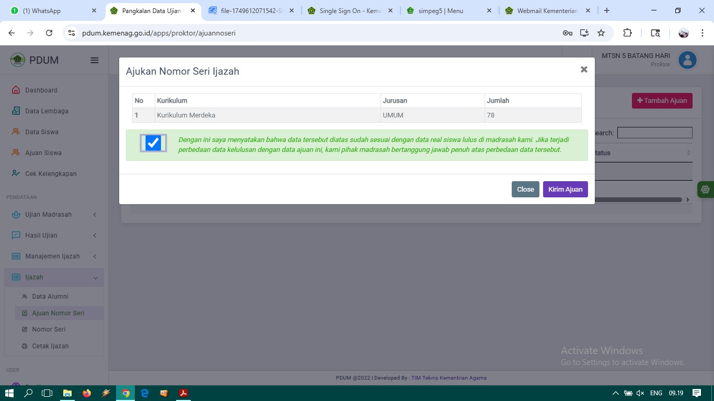Screen dimensions: 714x401
Task: Click the green settings gear icon
Action: [x=705, y=190]
